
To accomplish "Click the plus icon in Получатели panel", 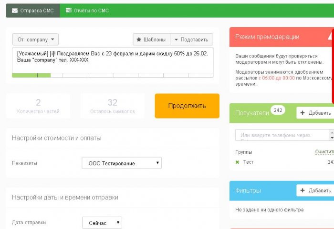I will [303, 113].
